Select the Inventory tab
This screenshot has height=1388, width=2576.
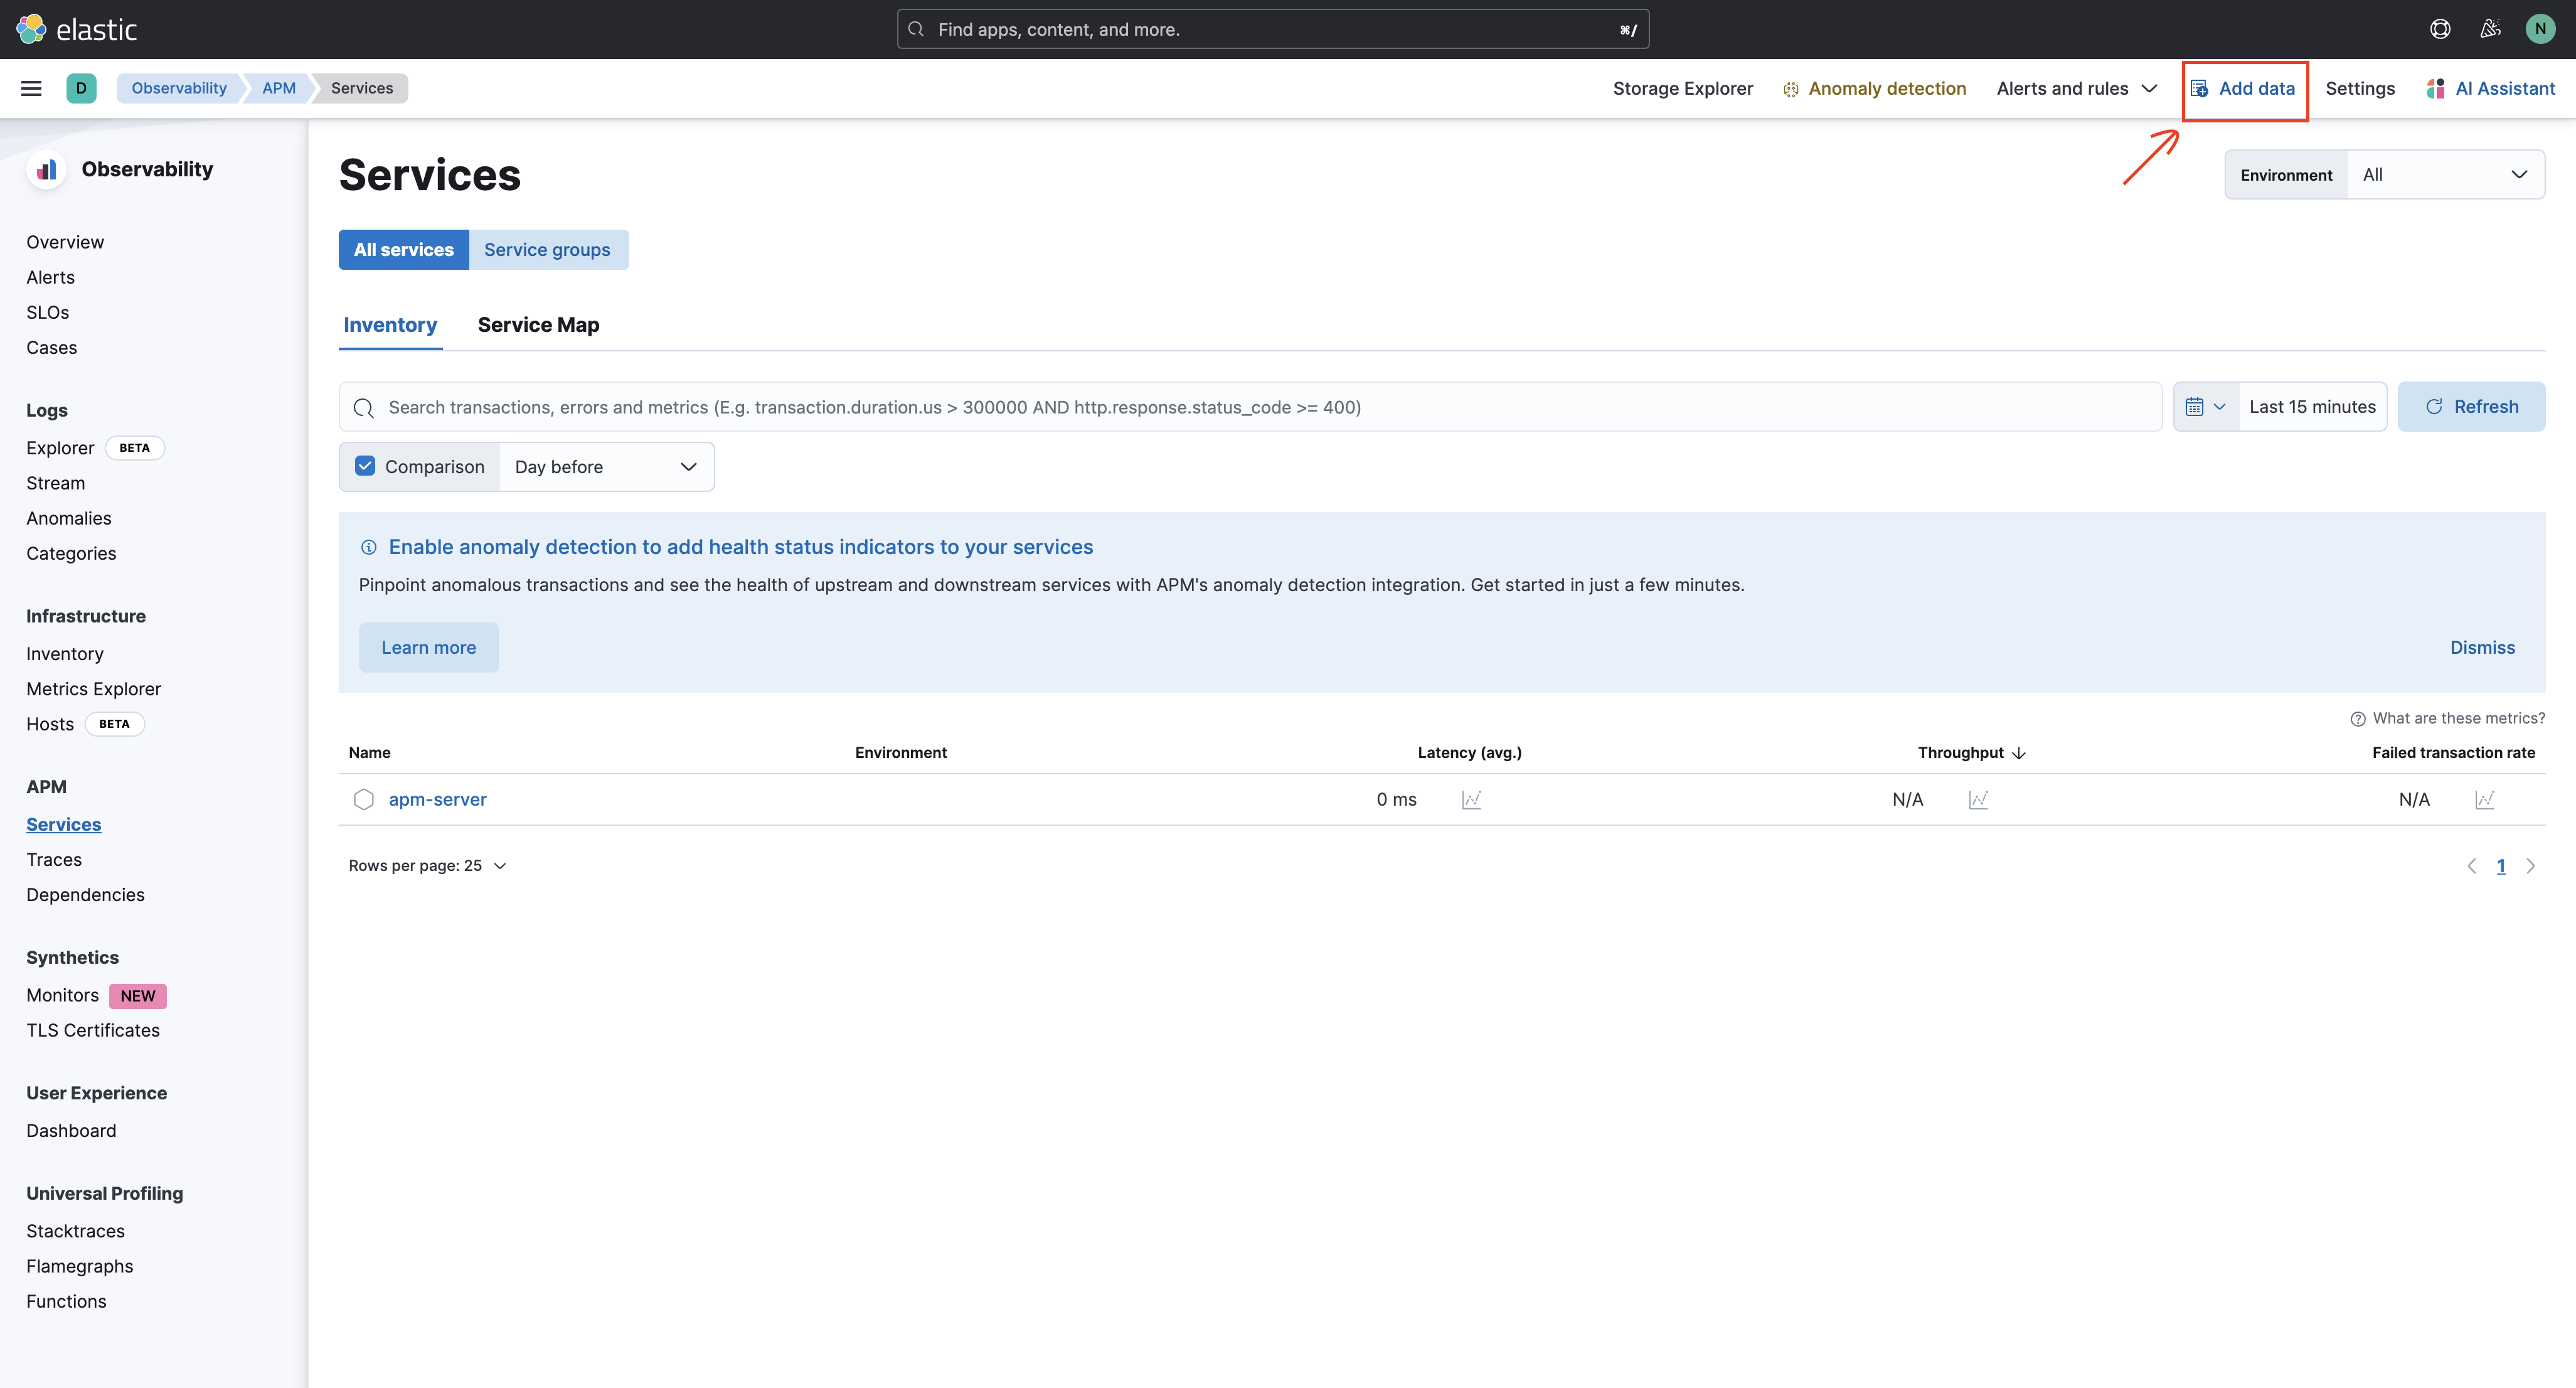point(390,325)
